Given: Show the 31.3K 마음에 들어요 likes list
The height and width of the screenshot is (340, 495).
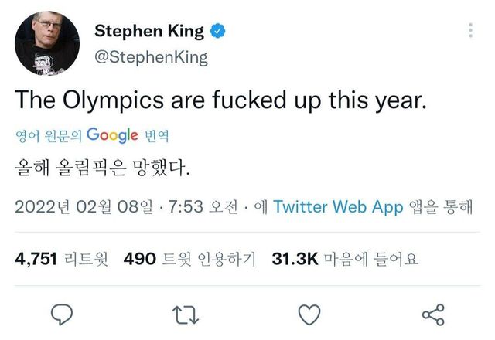Looking at the screenshot, I should [x=345, y=259].
